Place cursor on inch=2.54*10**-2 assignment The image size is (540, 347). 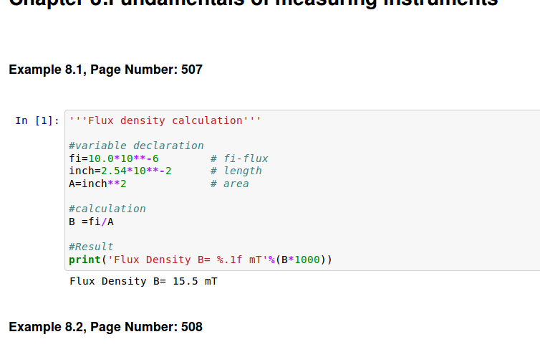pyautogui.click(x=120, y=171)
